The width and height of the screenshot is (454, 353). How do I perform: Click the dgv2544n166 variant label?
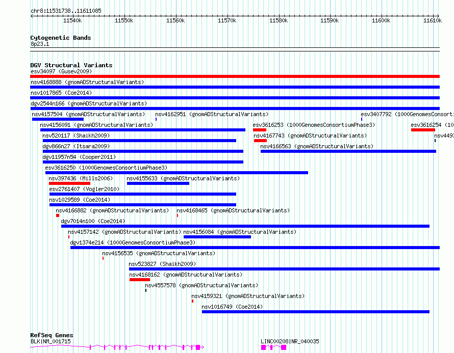coord(89,103)
